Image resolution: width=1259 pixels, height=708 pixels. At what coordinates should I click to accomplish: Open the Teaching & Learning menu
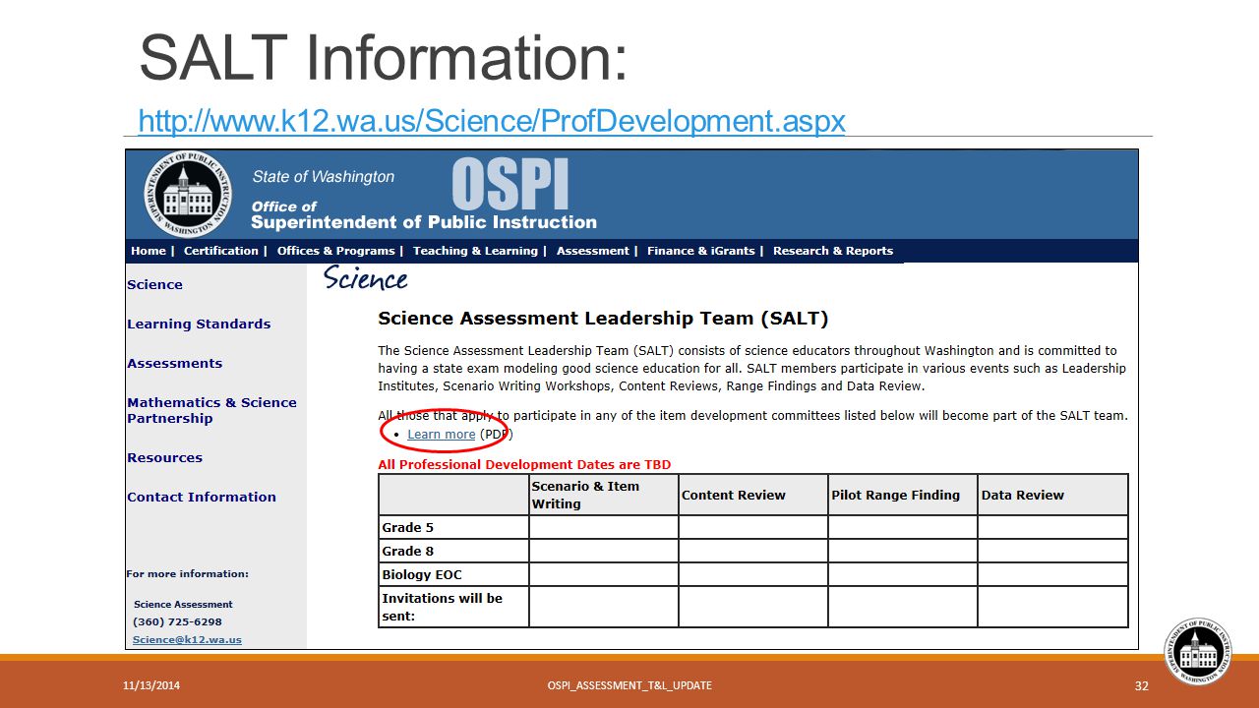coord(475,251)
